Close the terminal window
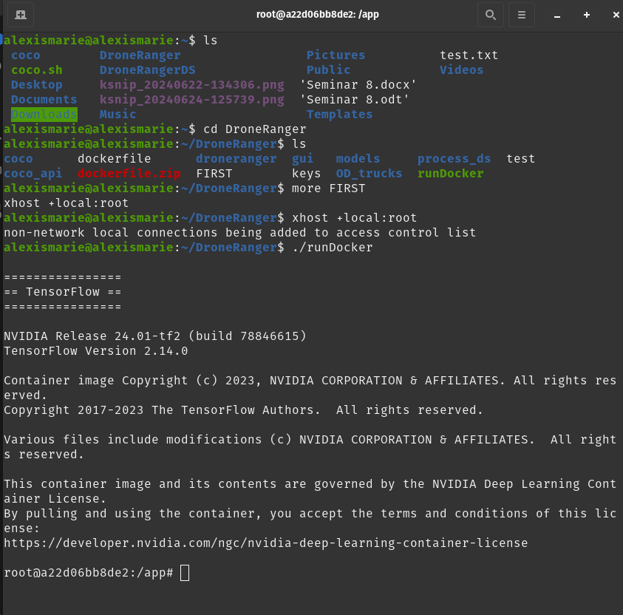The image size is (623, 615). [615, 15]
